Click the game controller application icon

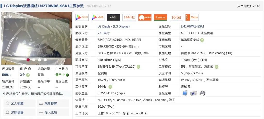tap(202, 93)
